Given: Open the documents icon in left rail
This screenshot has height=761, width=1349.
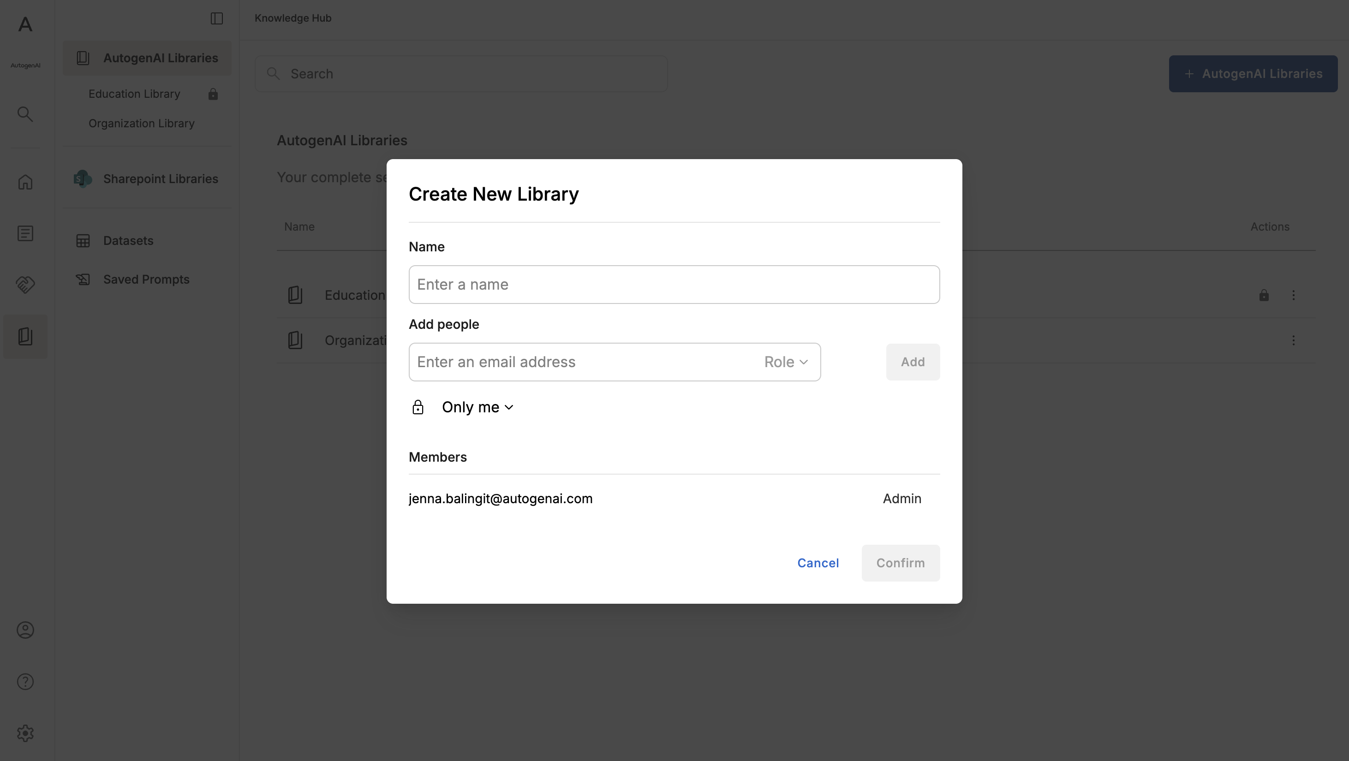Looking at the screenshot, I should click(x=25, y=233).
